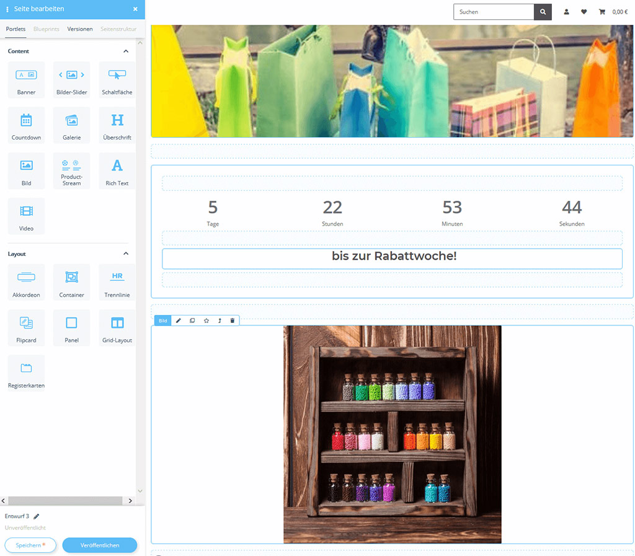Open the three-dot menu beside Seite bearbeiten
The image size is (635, 556).
point(7,9)
